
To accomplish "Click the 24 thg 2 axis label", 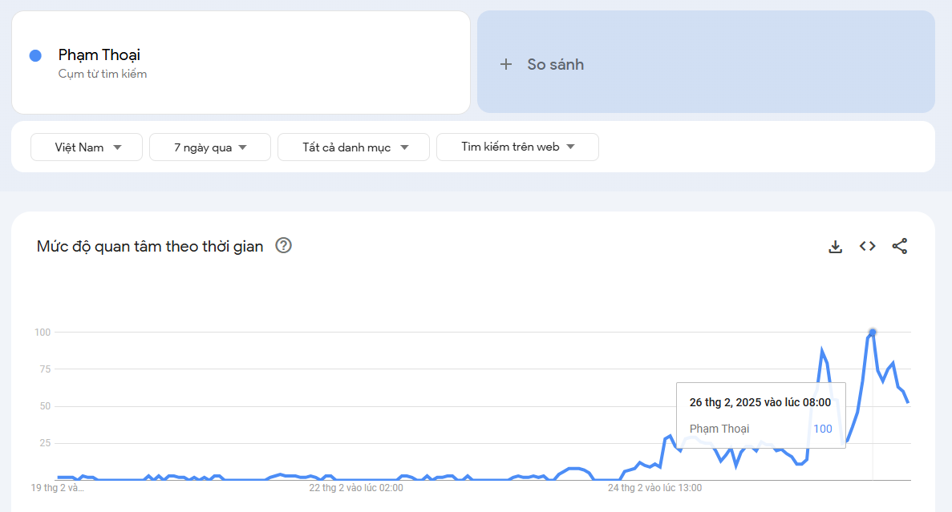I will click(x=654, y=487).
